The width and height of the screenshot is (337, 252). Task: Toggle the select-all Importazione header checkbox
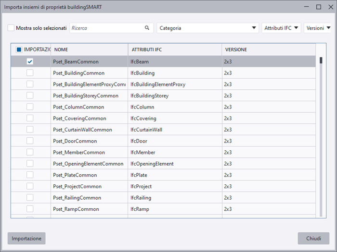pos(19,49)
